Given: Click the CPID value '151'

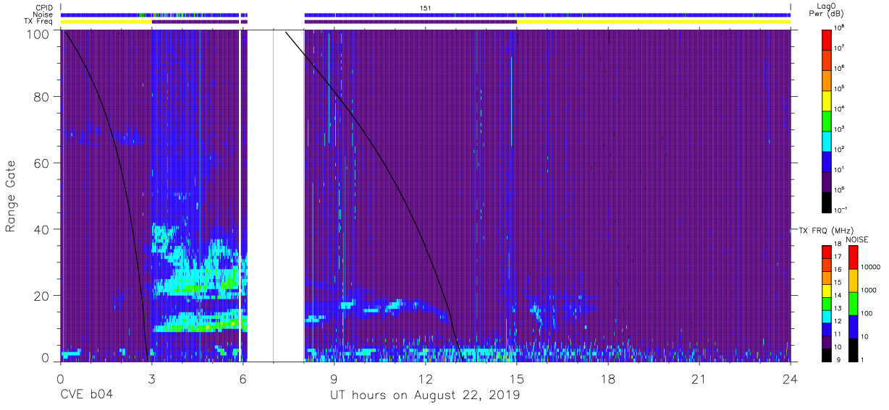Looking at the screenshot, I should pos(425,7).
